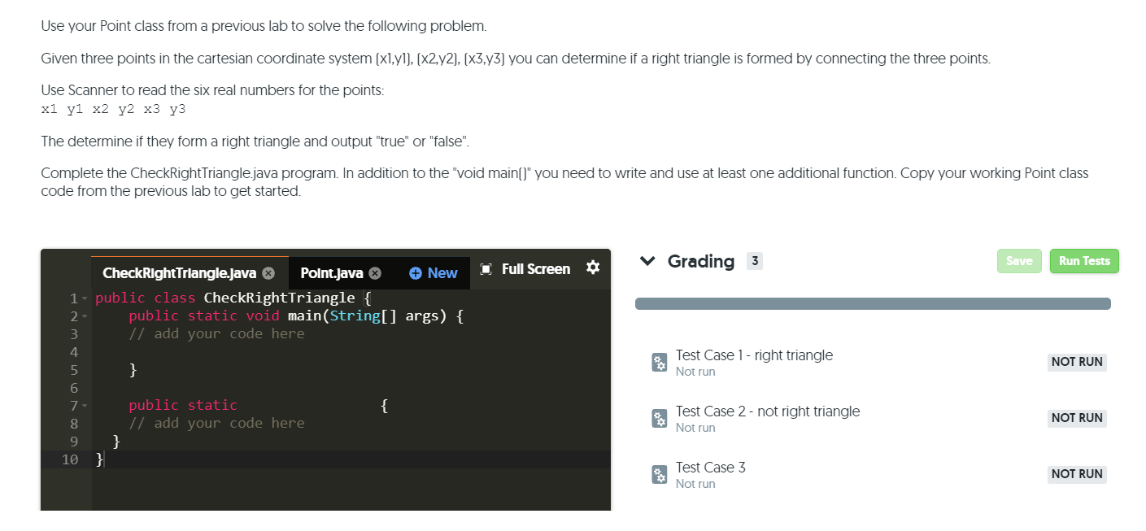Collapse the Grading section chevron

click(x=647, y=261)
